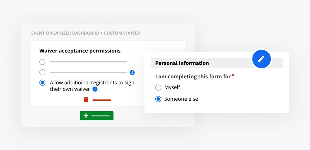Click info icon after 'their own waiver'
Screen dimensions: 310x150
(95, 89)
